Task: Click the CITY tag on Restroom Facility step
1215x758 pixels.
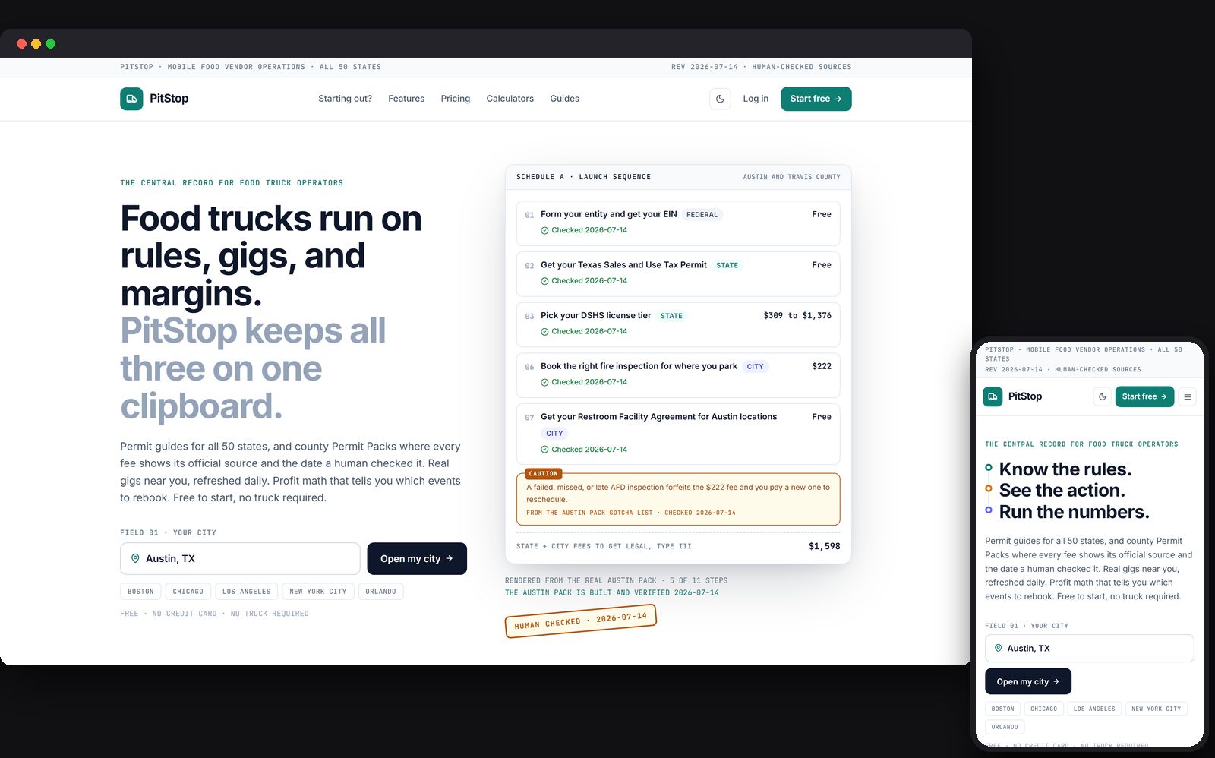Action: coord(554,434)
